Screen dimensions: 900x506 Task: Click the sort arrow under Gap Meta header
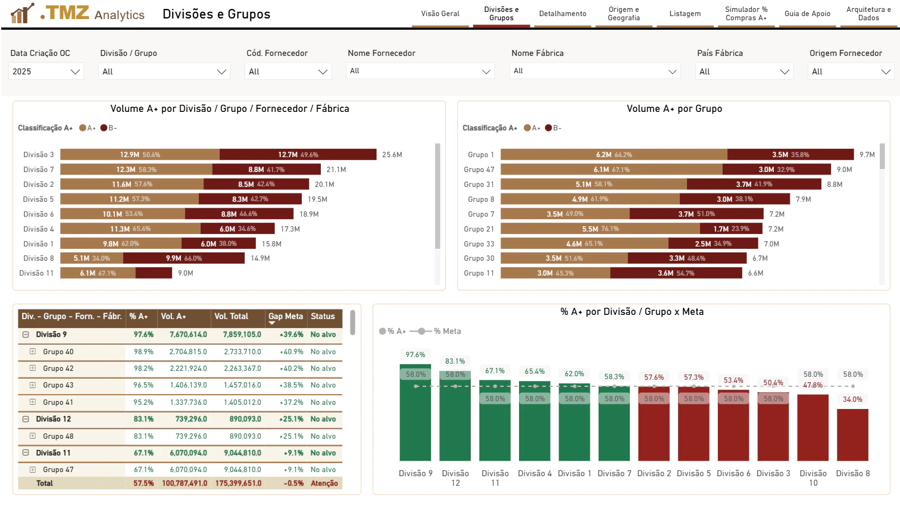[x=272, y=323]
